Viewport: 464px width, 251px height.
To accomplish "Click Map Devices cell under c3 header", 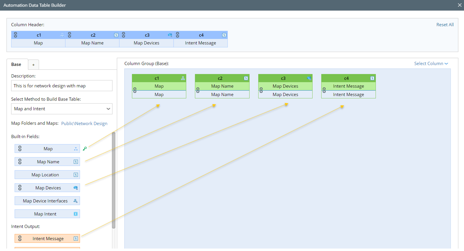I will pos(146,43).
